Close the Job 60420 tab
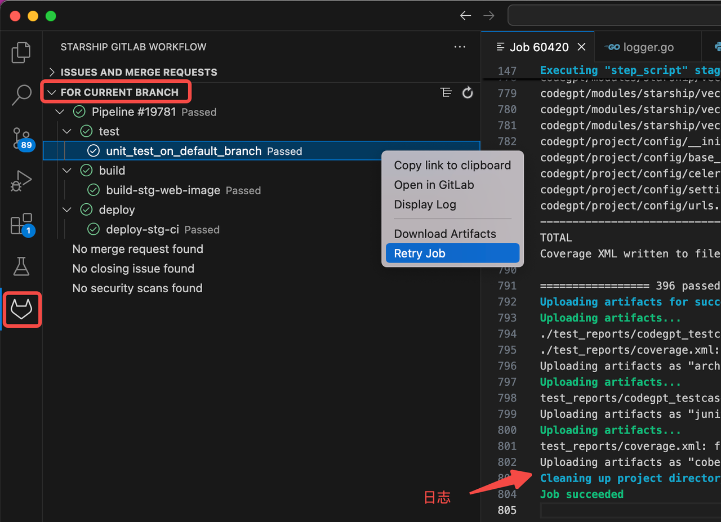The height and width of the screenshot is (522, 721). 582,47
